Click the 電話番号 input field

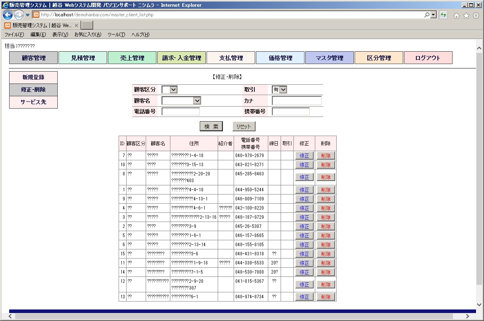181,112
